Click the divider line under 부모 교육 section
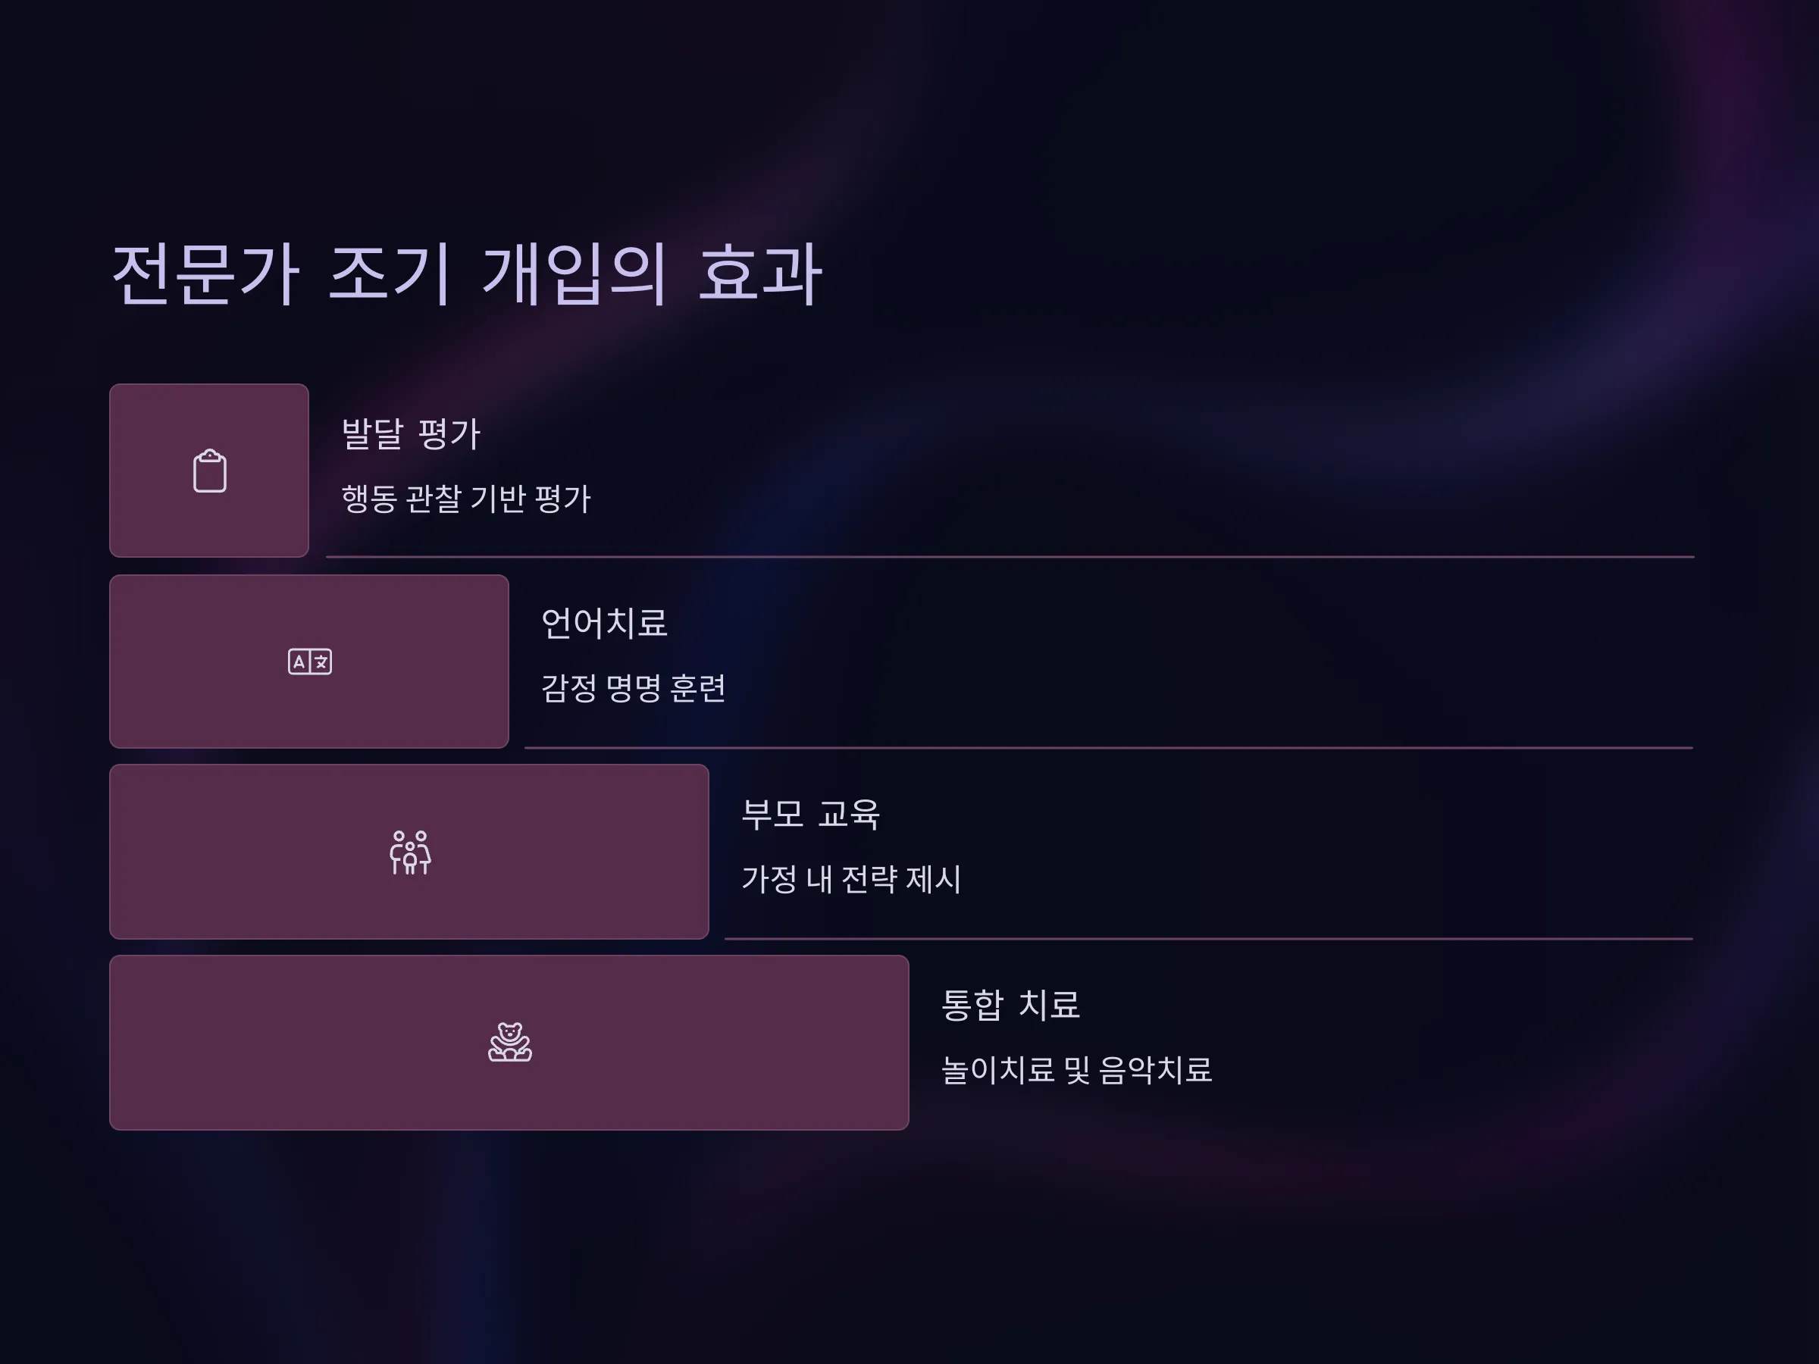 pyautogui.click(x=1209, y=938)
